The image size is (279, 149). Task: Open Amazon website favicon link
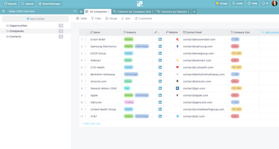coord(178,81)
